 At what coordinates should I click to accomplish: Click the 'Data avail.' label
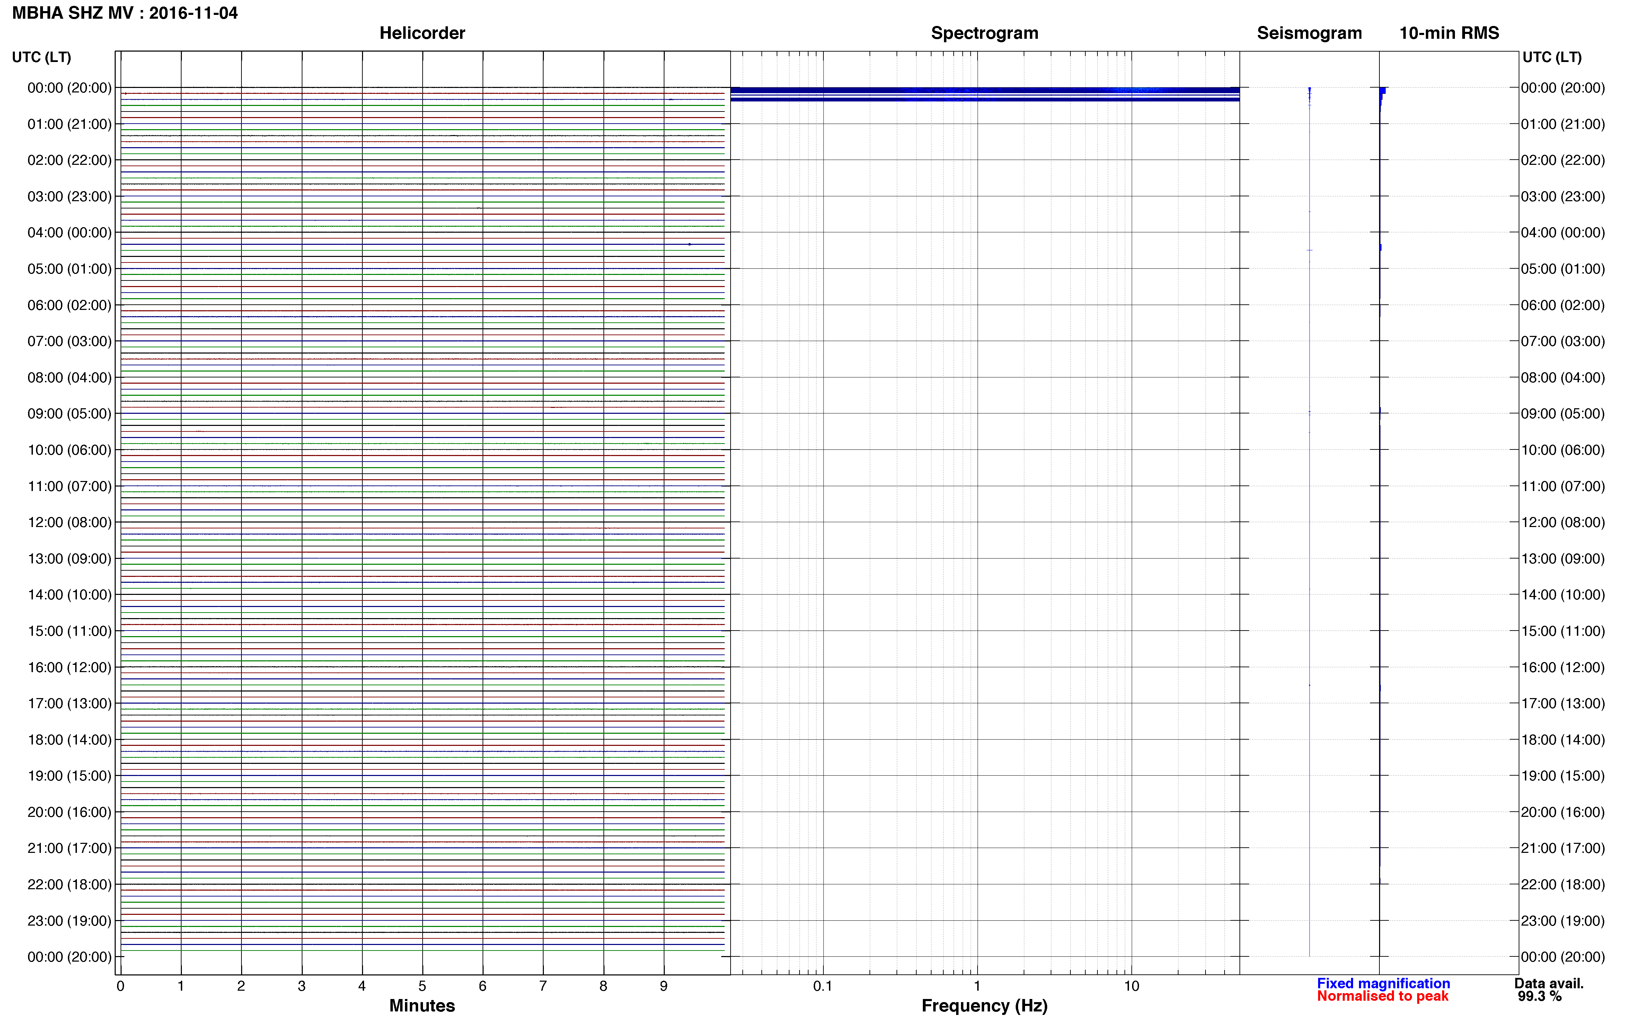pos(1549,983)
